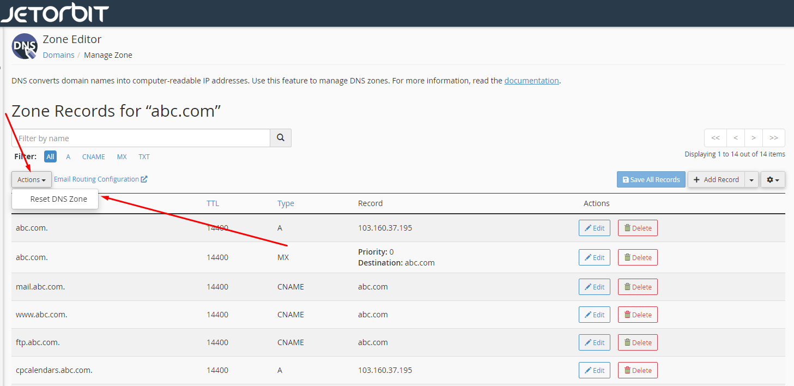
Task: Click the All filter tab
Action: [x=50, y=156]
